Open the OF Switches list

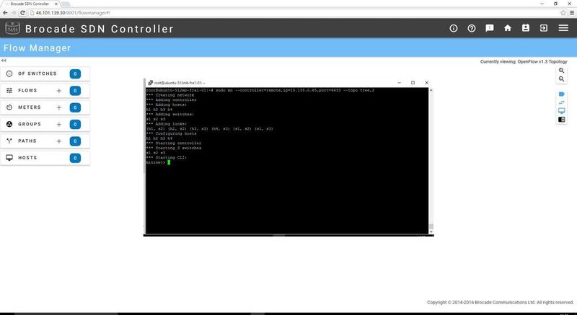pos(45,74)
